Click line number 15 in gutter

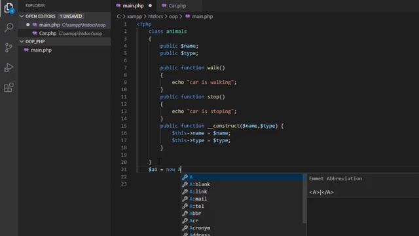coord(124,126)
